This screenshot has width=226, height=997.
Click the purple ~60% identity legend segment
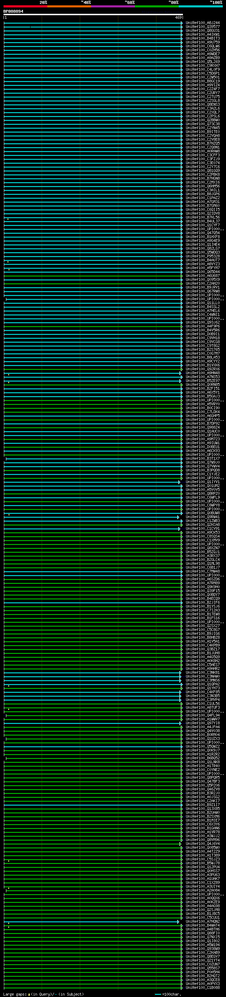(x=113, y=6)
